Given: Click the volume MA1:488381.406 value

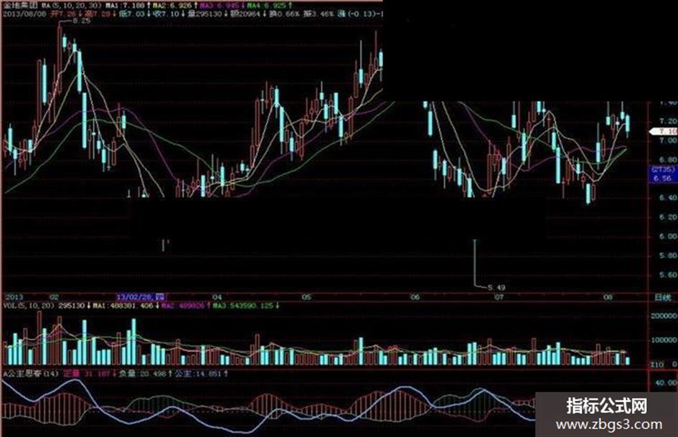Looking at the screenshot, I should tap(123, 306).
